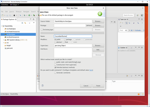Screen dimensions: 150x107
Task: Open Package Explorer view menu arrow
Action: pos(34,23)
